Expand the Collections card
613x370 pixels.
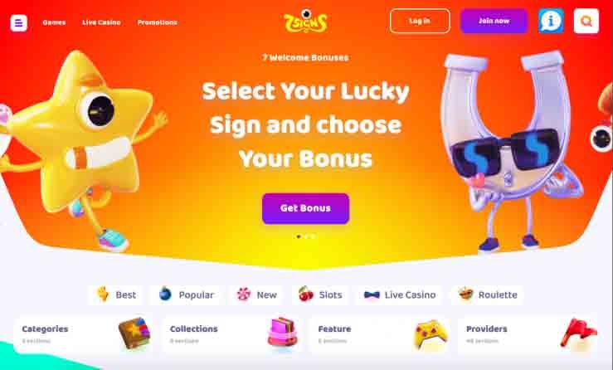(x=231, y=335)
